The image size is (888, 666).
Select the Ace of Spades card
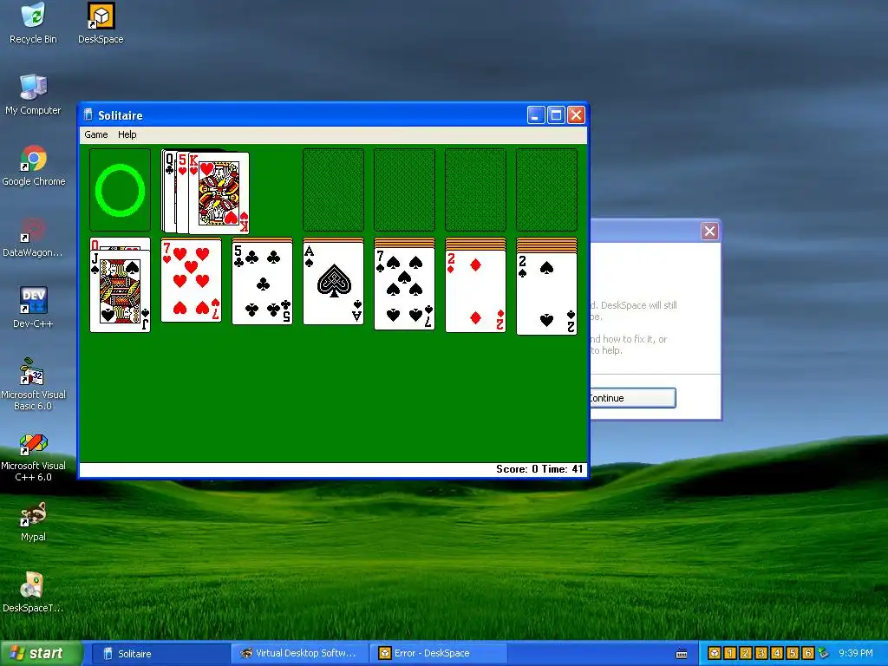(334, 284)
